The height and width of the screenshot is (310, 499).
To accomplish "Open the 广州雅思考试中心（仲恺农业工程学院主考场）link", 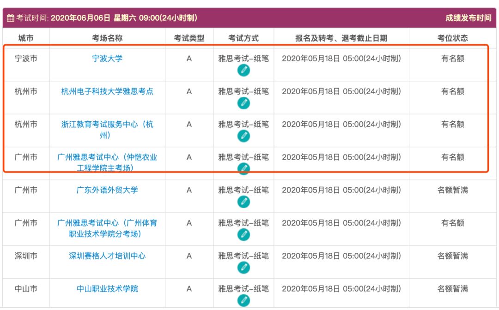I will pyautogui.click(x=107, y=162).
